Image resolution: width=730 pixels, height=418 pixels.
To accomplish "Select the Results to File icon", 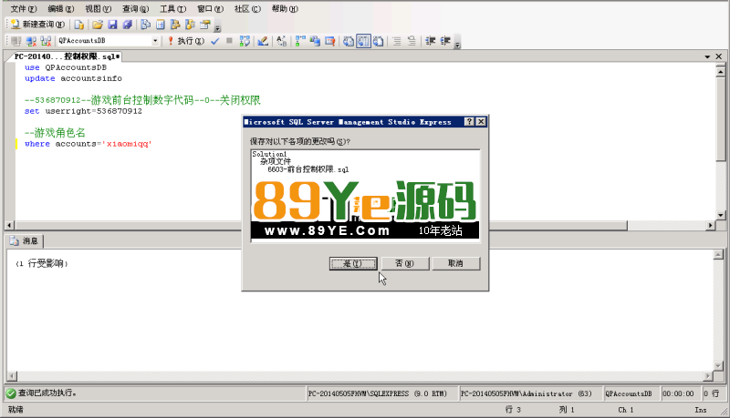I will 378,41.
